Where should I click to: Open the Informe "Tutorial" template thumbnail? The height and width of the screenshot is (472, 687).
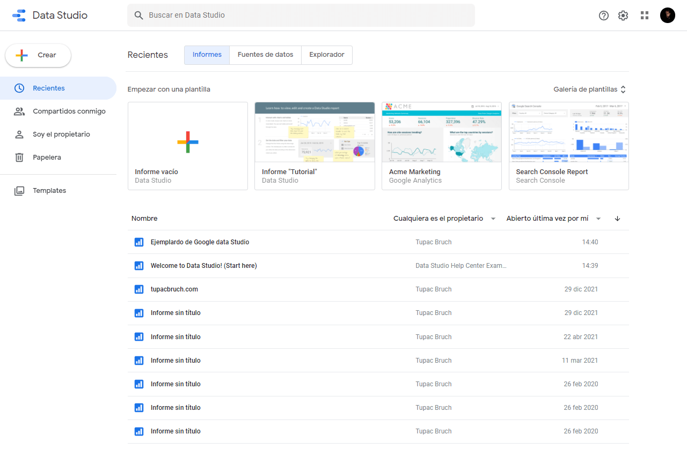coord(315,132)
